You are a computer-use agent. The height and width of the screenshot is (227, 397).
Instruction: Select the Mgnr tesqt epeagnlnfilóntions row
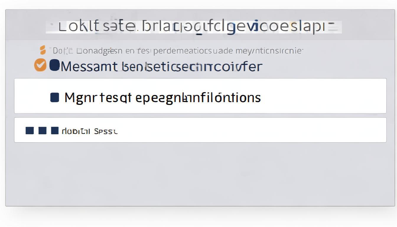tap(200, 96)
